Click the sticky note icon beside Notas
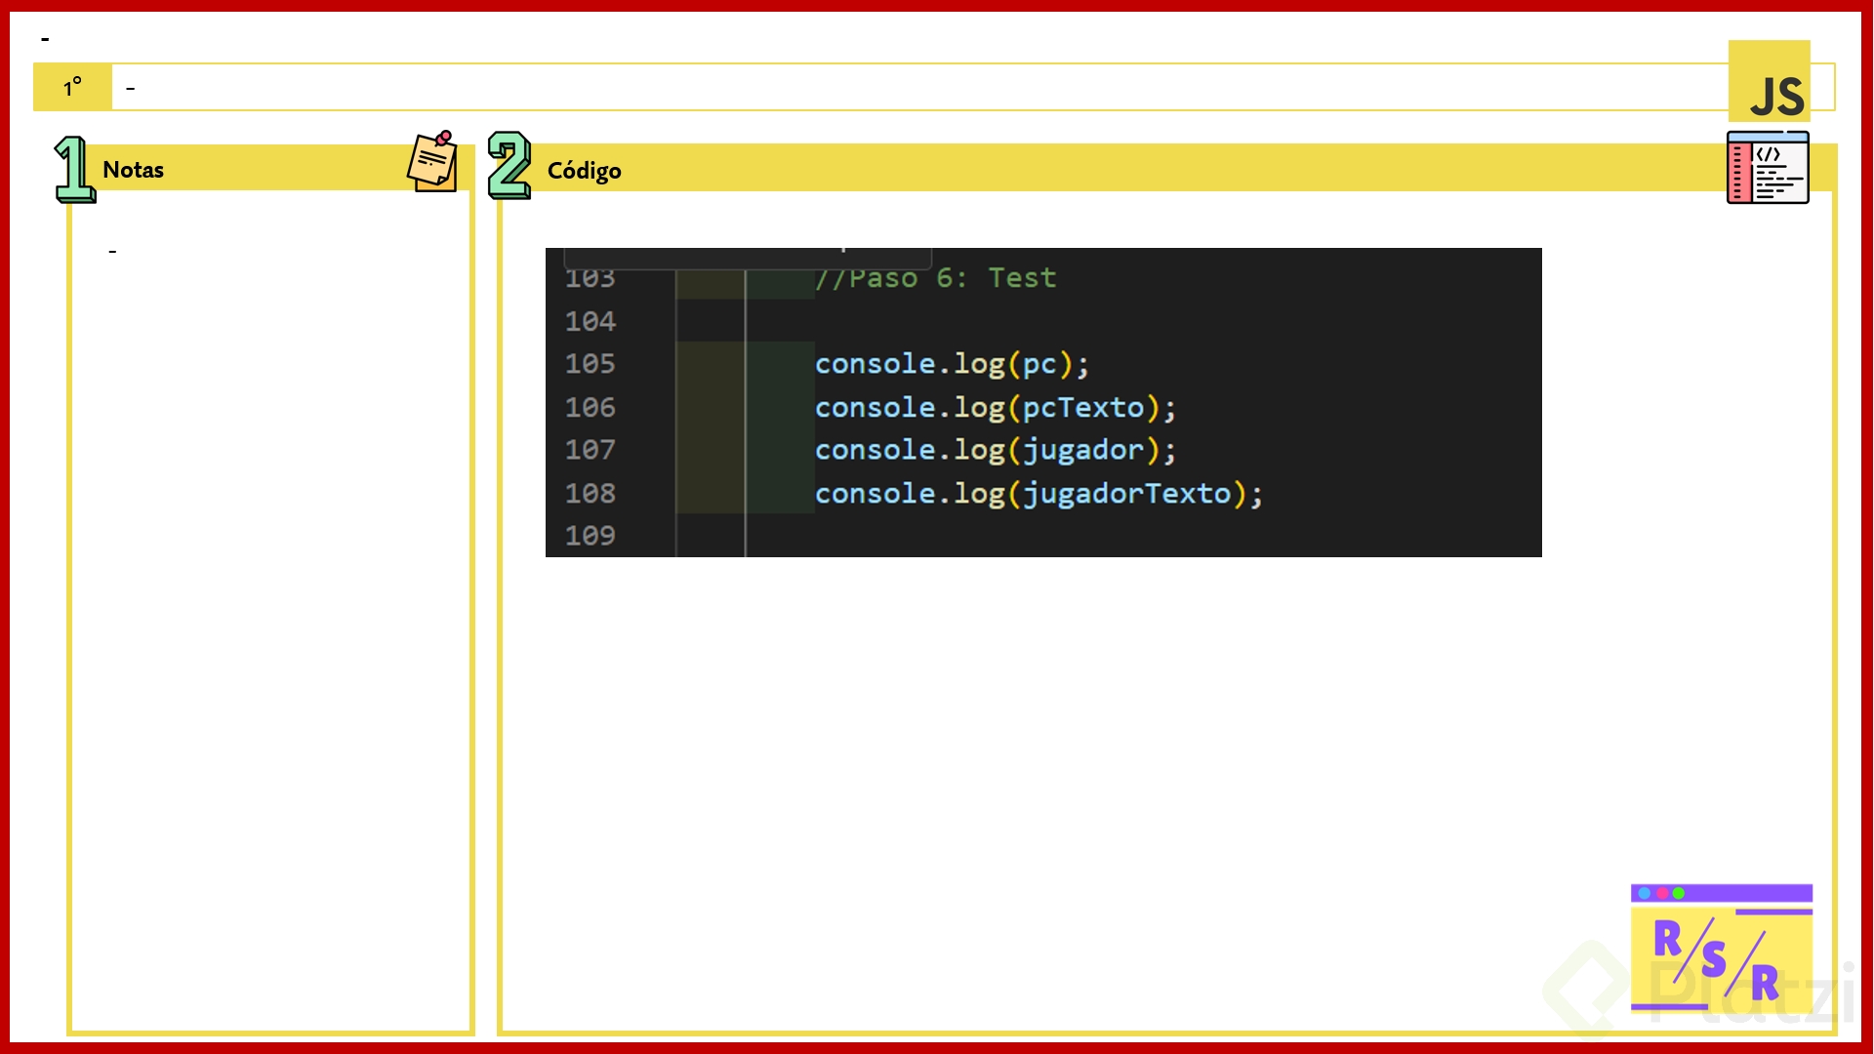 (432, 161)
